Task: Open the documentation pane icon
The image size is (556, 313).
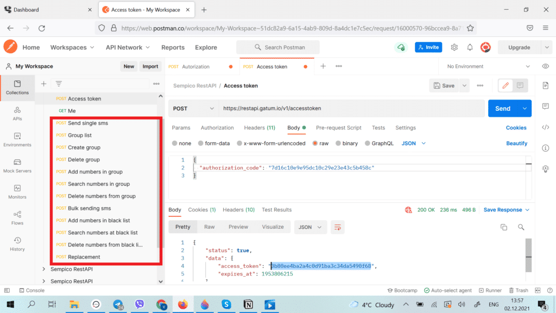Action: [545, 85]
